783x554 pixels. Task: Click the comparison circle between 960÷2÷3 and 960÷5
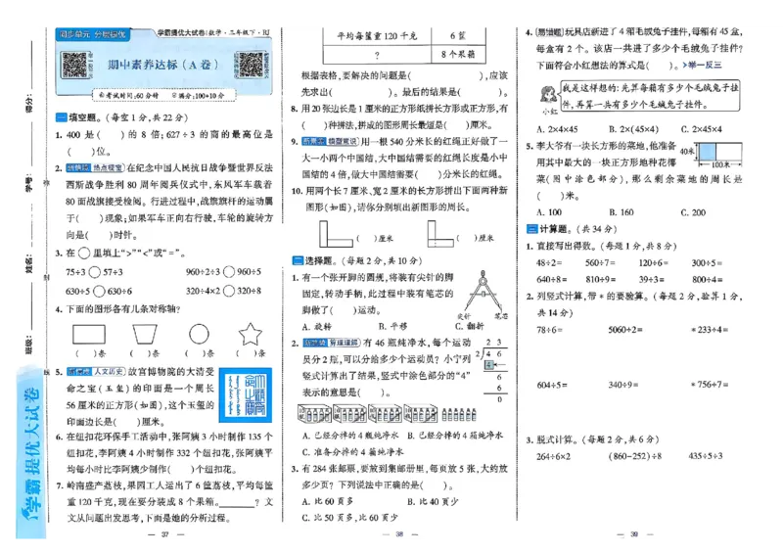point(229,272)
